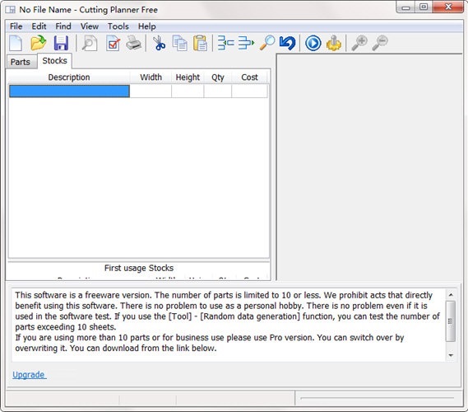The height and width of the screenshot is (412, 468).
Task: Click the empty Qty cell in first row
Action: (218, 91)
